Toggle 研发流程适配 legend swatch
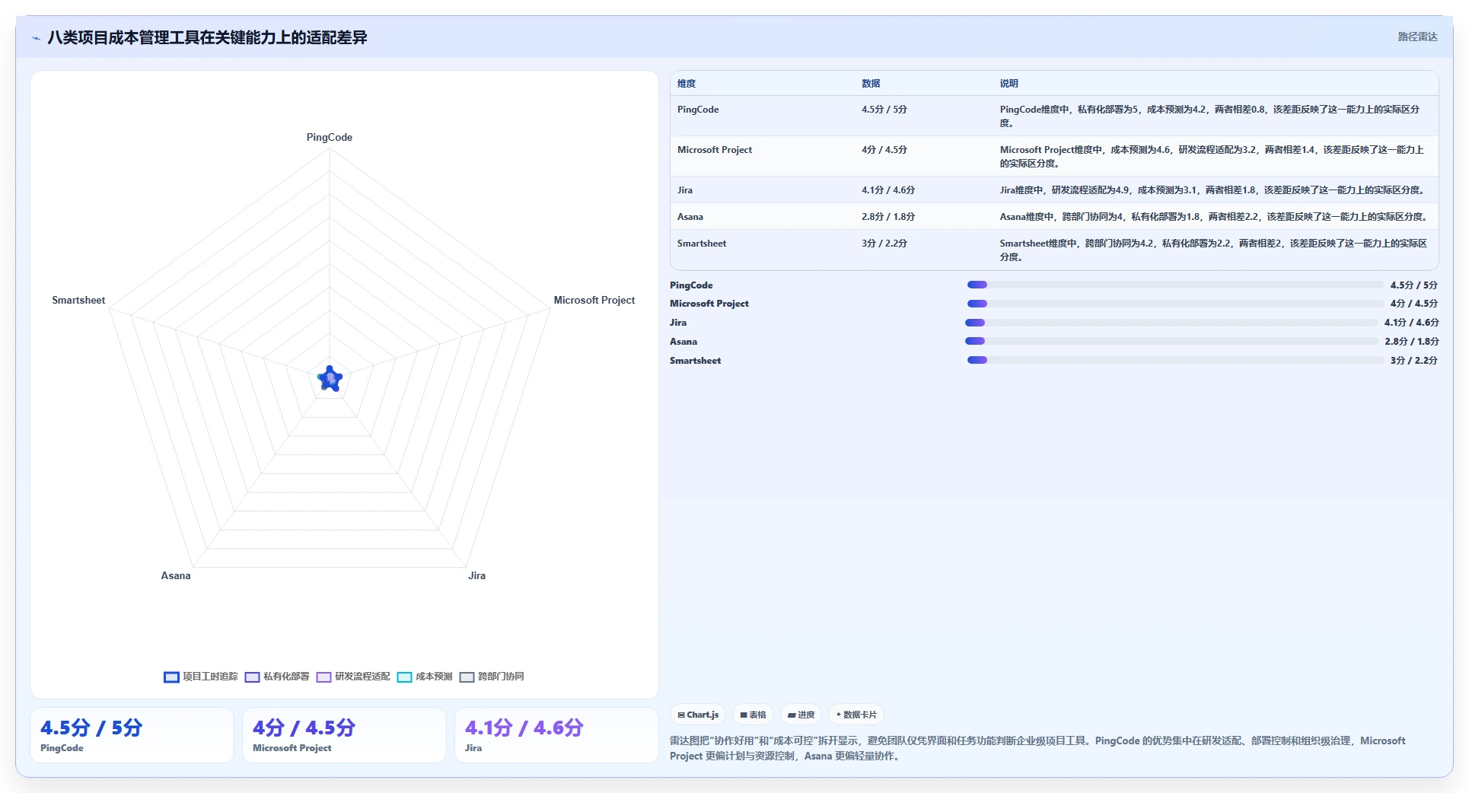 point(323,677)
